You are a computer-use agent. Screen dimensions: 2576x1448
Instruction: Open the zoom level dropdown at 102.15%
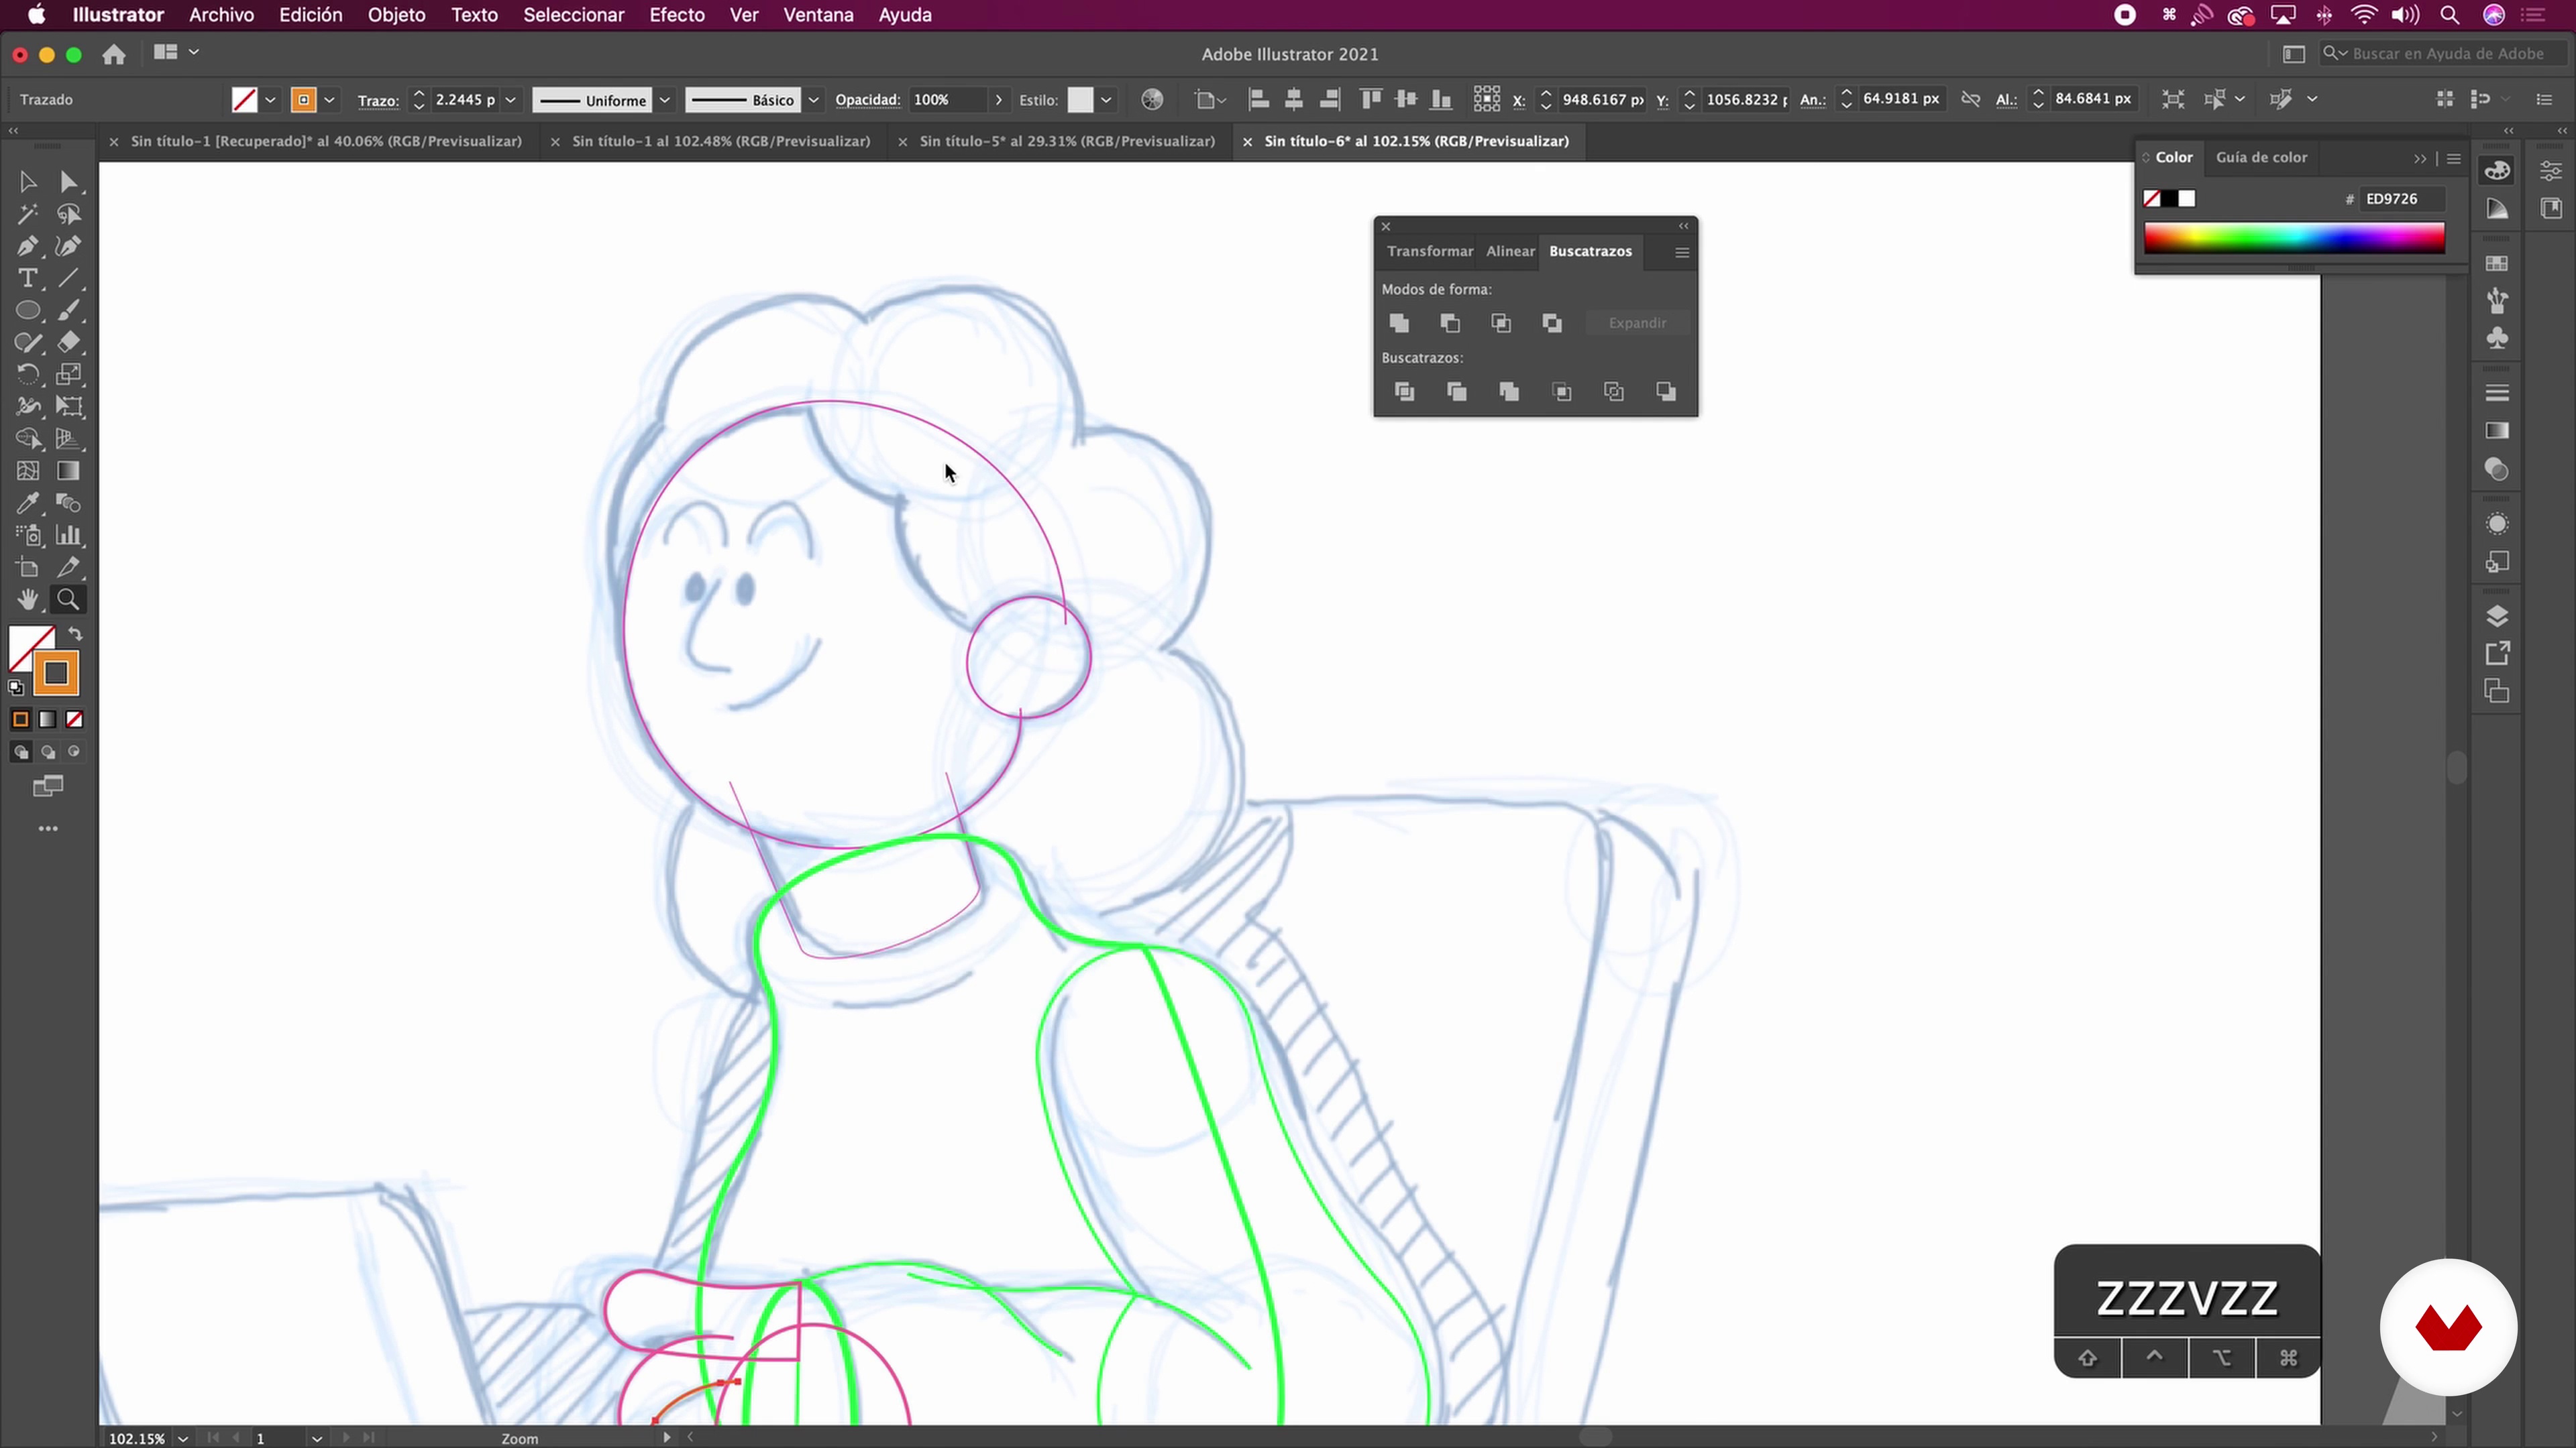pos(183,1438)
